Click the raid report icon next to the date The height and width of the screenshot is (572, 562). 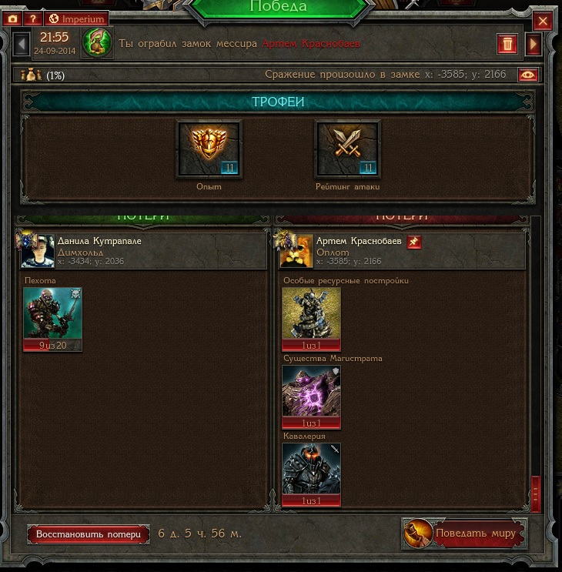pos(97,42)
